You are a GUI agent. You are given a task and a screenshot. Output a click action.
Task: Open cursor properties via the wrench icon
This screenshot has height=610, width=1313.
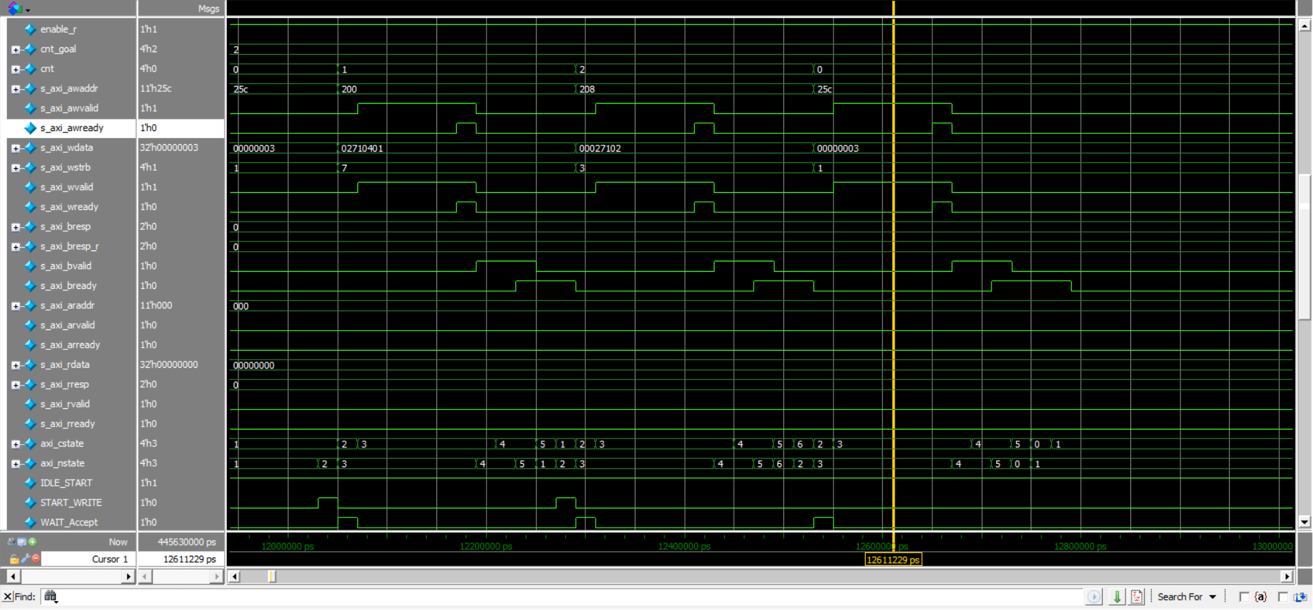click(x=25, y=559)
